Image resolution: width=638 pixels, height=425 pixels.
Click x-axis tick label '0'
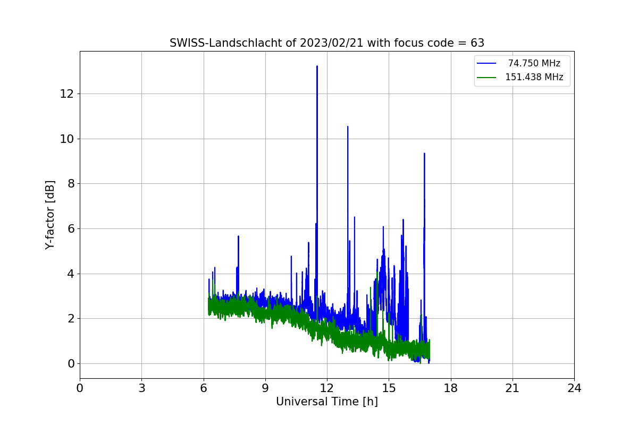(80, 388)
